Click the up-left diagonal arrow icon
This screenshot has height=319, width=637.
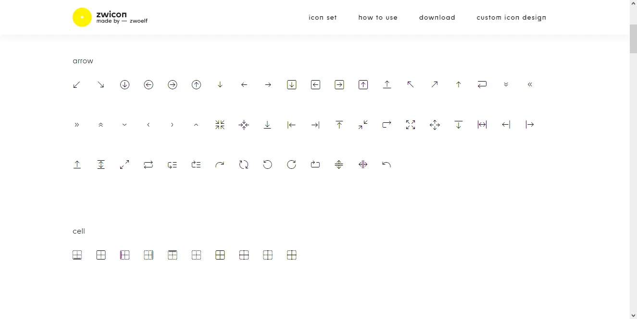click(411, 85)
